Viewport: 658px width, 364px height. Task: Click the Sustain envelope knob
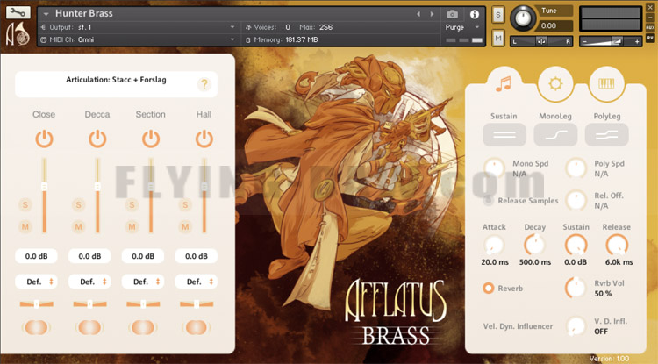click(576, 245)
